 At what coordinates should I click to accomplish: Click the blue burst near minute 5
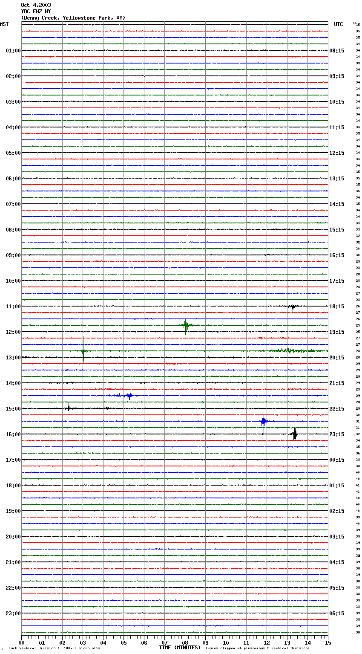pyautogui.click(x=126, y=396)
